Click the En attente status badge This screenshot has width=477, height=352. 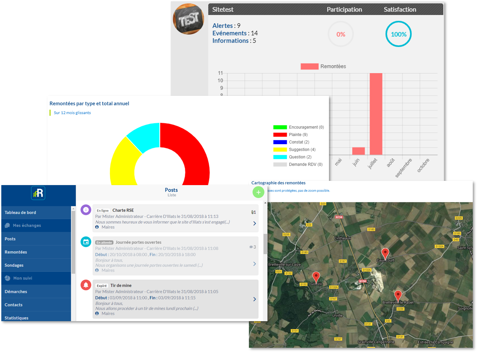point(104,243)
